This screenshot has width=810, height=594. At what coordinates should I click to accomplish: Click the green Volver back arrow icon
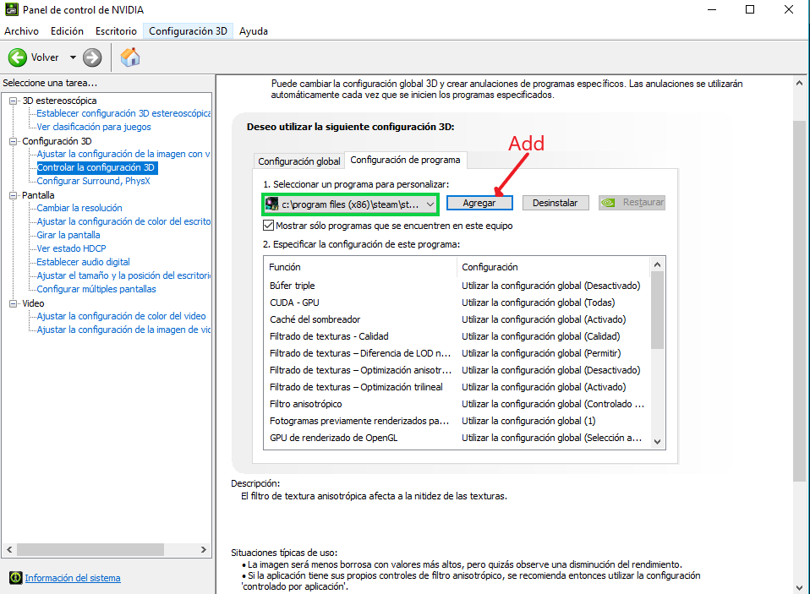click(x=18, y=57)
